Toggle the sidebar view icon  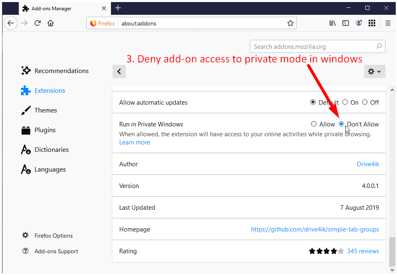346,23
